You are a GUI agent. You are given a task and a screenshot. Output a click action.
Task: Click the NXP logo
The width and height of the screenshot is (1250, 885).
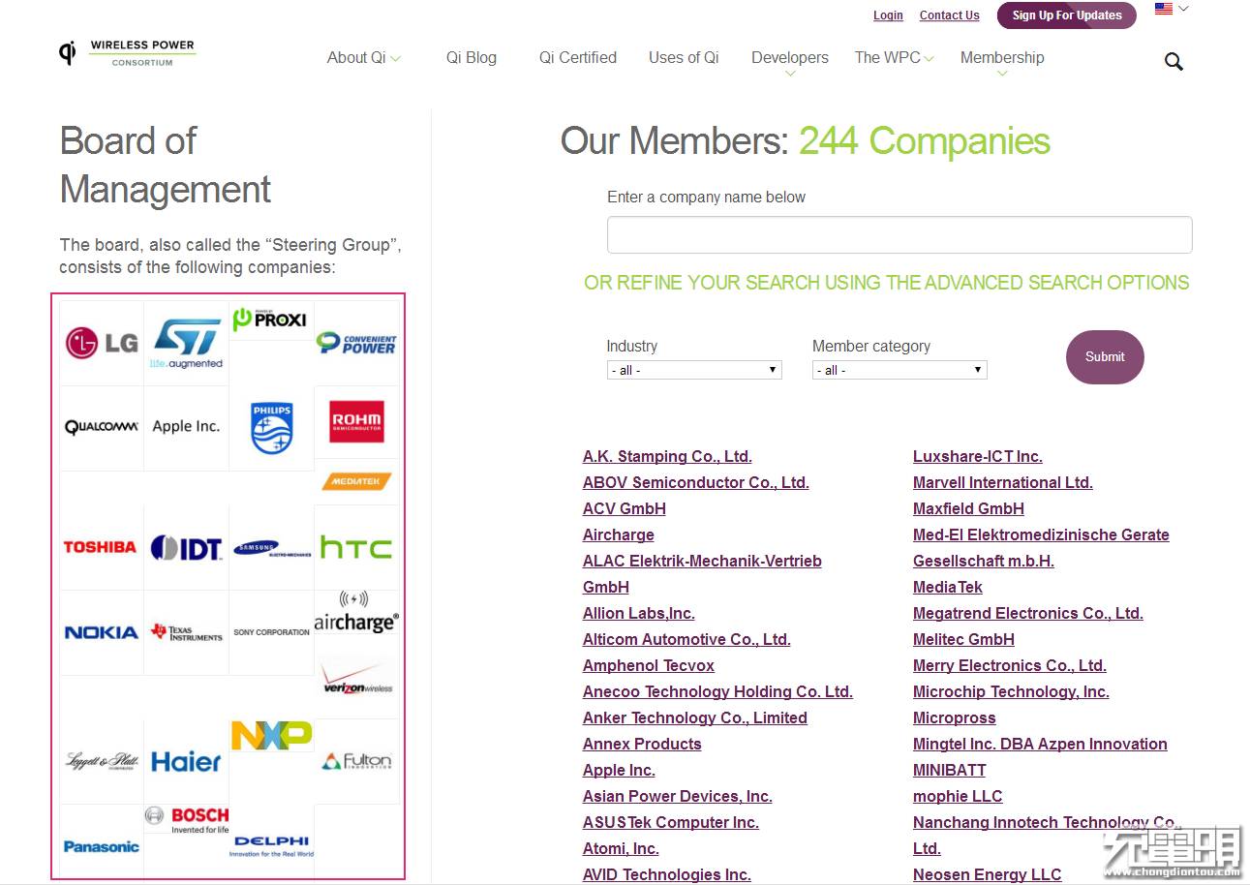click(x=272, y=736)
